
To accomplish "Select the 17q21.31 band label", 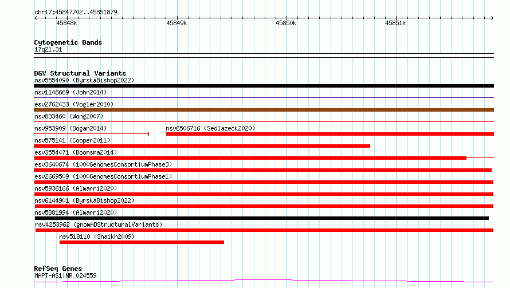I will coord(48,49).
